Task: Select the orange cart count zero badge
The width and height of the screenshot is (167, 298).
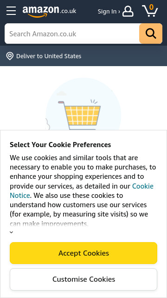Action: point(151,7)
